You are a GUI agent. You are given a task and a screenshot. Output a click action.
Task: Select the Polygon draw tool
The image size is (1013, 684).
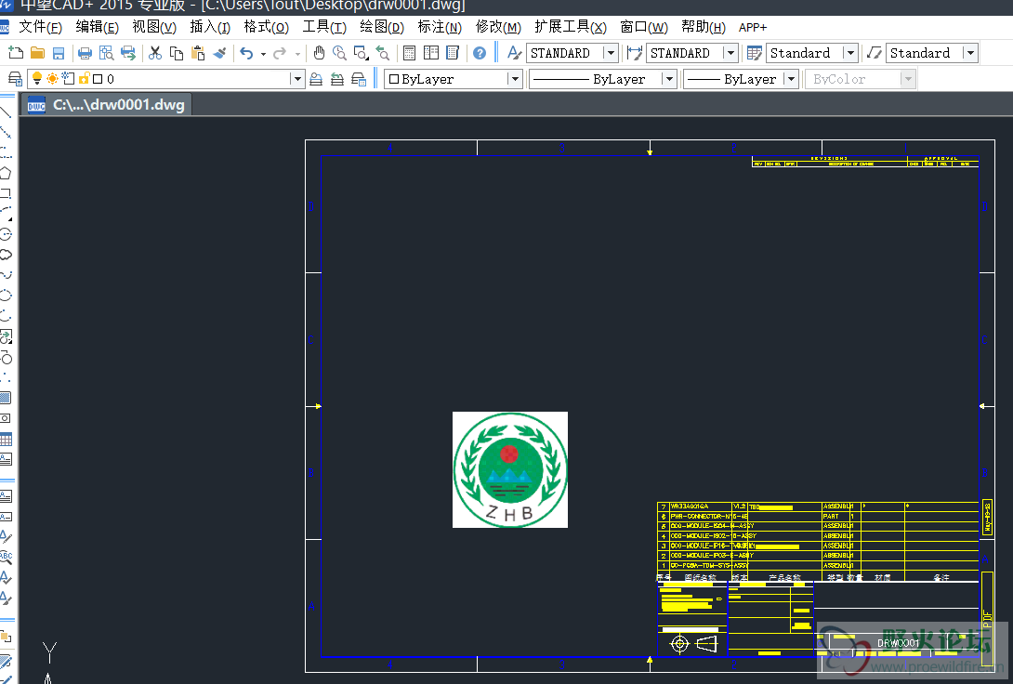pyautogui.click(x=6, y=173)
